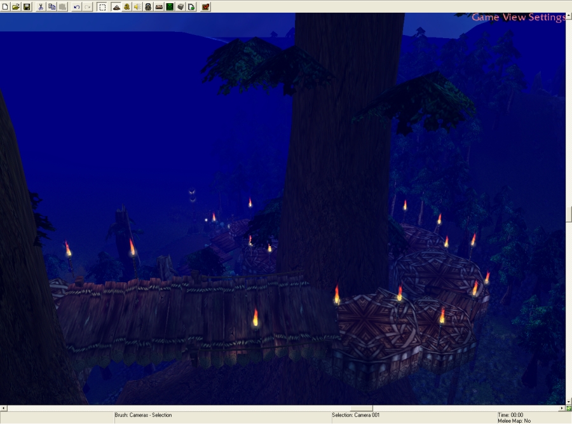The image size is (572, 424).
Task: Open the Campaign Editor icon
Action: coord(159,6)
